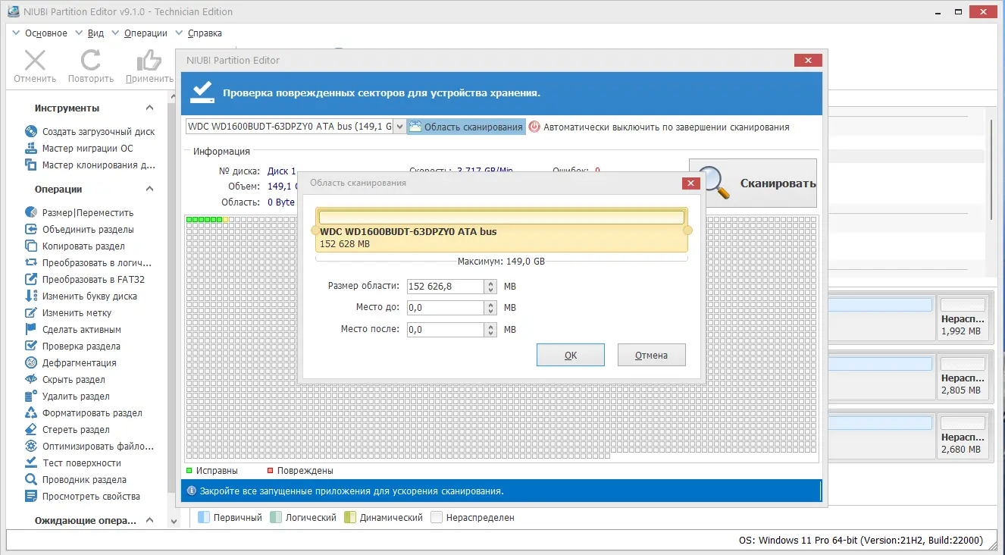
Task: Click the Преобразовать в FAT32 icon
Action: pos(31,279)
